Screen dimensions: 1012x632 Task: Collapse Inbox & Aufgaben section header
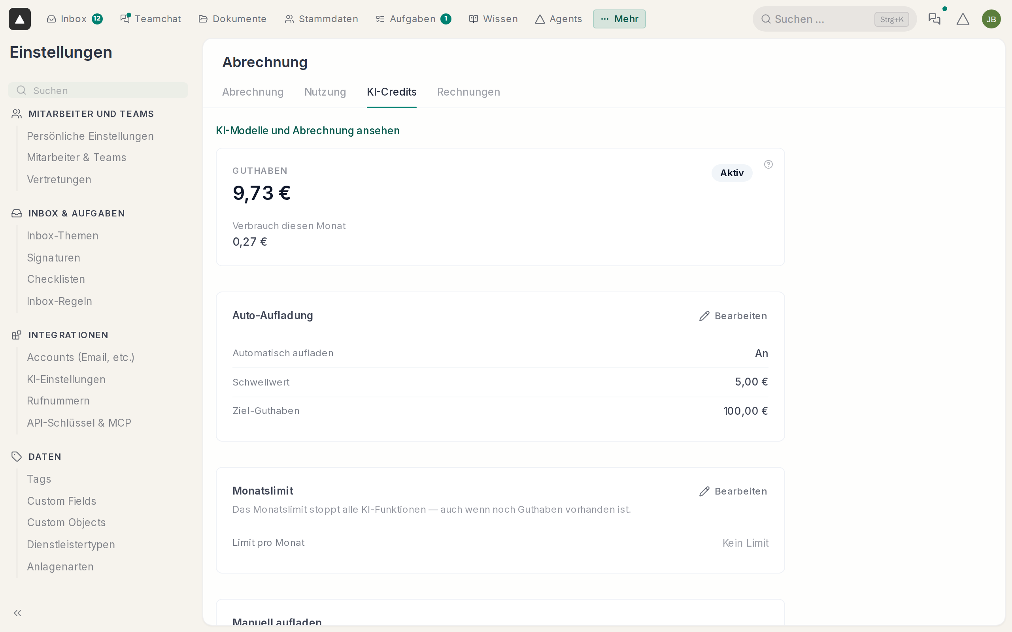68,213
